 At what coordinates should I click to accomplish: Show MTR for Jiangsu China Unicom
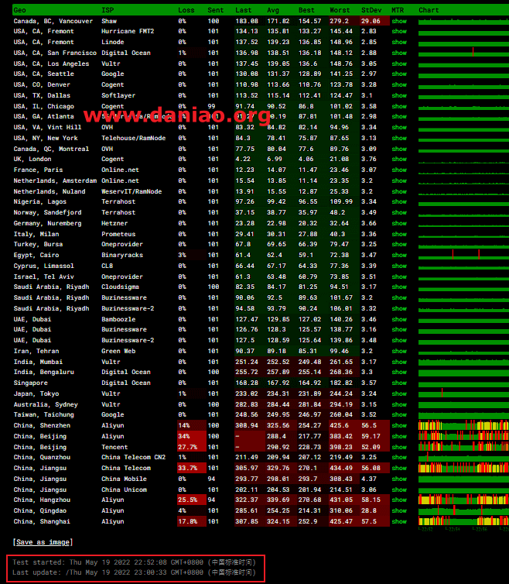point(399,490)
